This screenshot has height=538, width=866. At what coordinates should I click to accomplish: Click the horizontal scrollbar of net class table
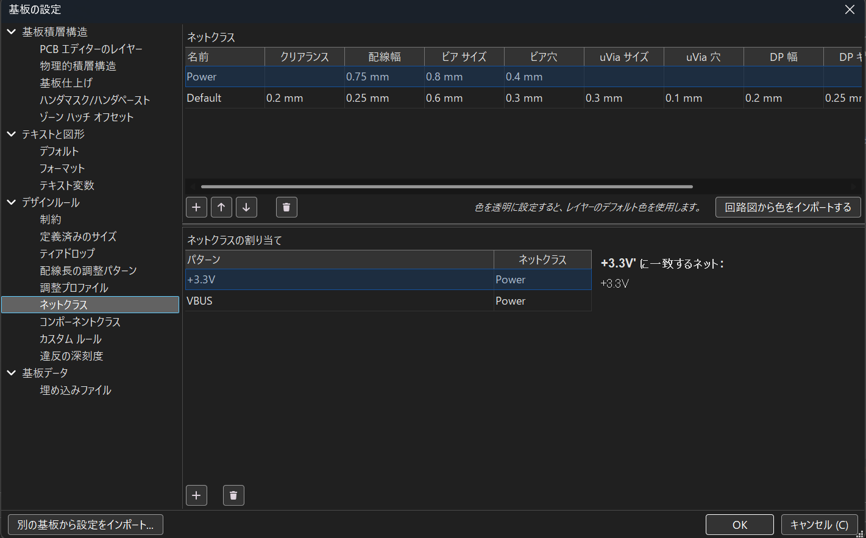pos(447,186)
